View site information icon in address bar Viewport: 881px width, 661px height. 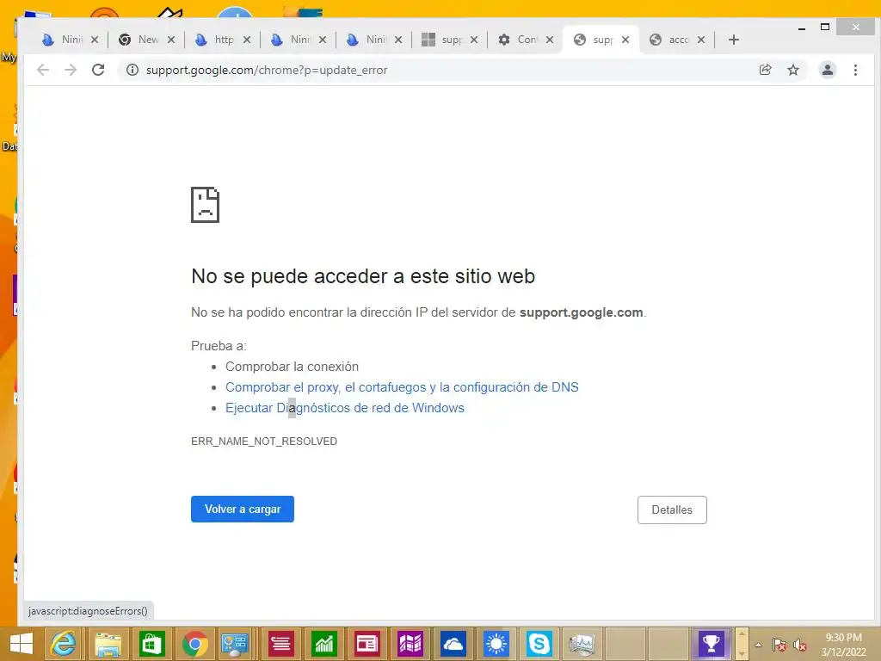point(132,70)
